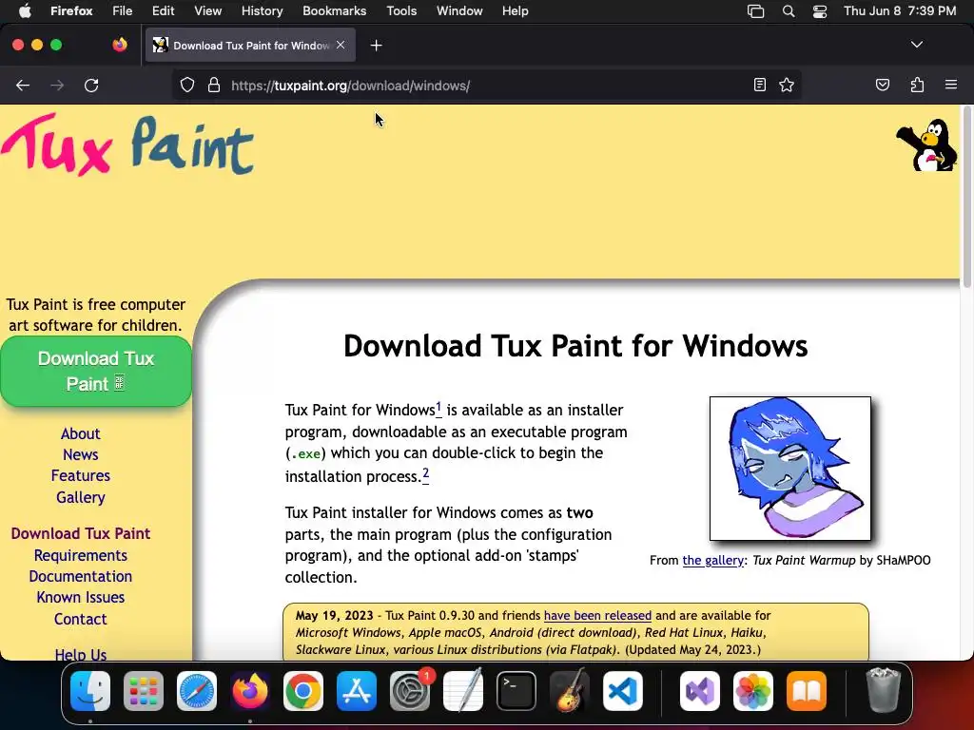The width and height of the screenshot is (974, 730).
Task: Follow footnote 2 after installation process
Action: [425, 474]
